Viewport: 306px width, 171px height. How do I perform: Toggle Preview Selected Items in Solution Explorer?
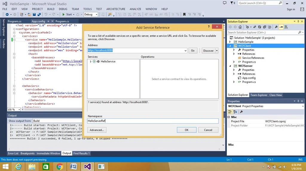(281, 27)
